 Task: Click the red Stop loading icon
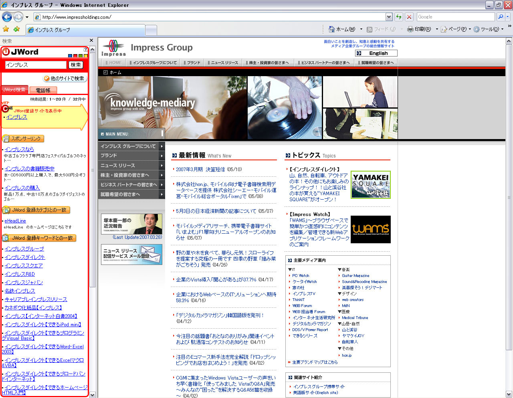point(409,17)
